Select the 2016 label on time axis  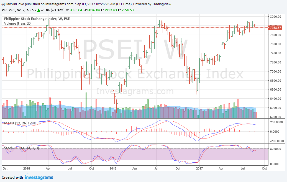[x=113, y=168]
